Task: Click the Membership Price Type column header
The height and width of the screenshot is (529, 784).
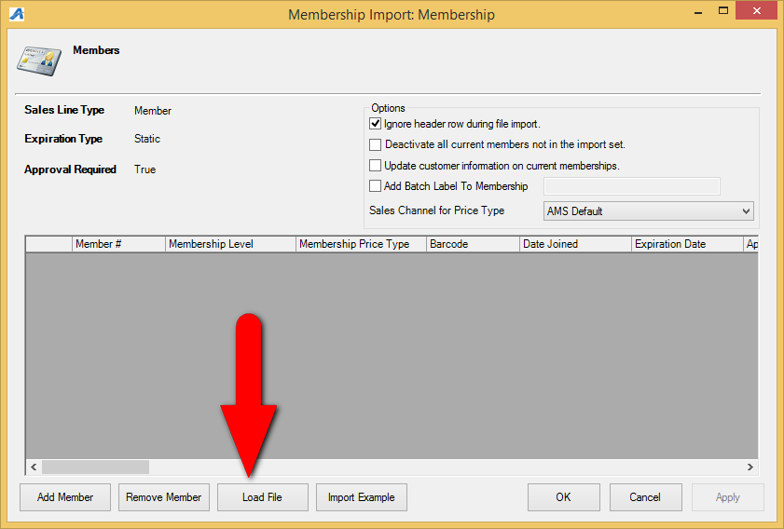Action: [361, 244]
